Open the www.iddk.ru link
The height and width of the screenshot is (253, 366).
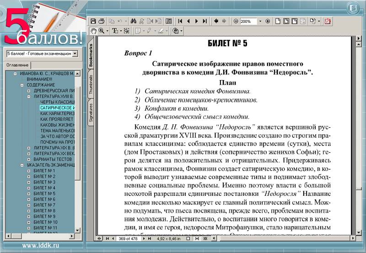pos(41,246)
